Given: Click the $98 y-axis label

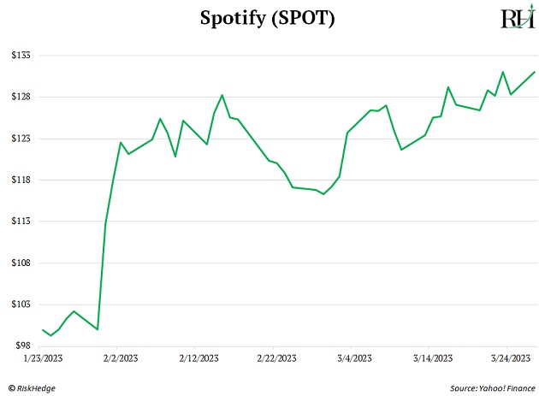Looking at the screenshot, I should pyautogui.click(x=22, y=346).
